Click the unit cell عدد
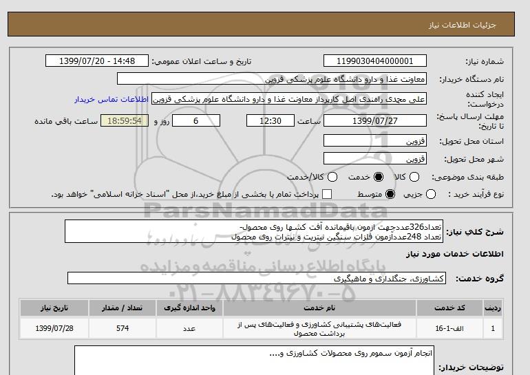Screen dimensions: 530x375 (189, 328)
